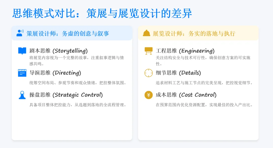The width and height of the screenshot is (273, 148).
Task: Select the chess pawn Strategic Control icon
Action: pyautogui.click(x=22, y=95)
